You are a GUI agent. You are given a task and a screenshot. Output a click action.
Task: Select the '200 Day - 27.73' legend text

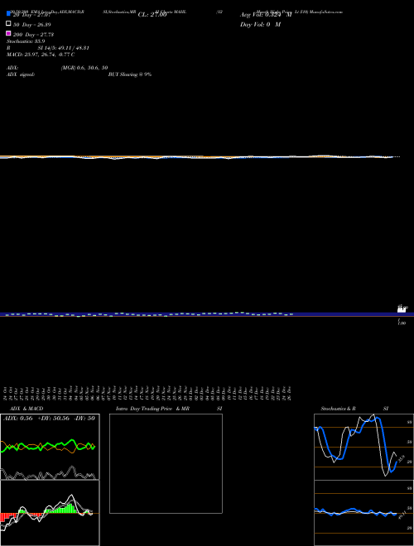coord(33,35)
